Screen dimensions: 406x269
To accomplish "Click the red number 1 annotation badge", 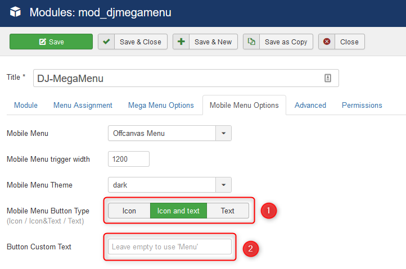I will pyautogui.click(x=268, y=211).
